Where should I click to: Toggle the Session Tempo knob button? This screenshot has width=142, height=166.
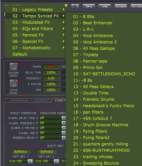pos(14,66)
